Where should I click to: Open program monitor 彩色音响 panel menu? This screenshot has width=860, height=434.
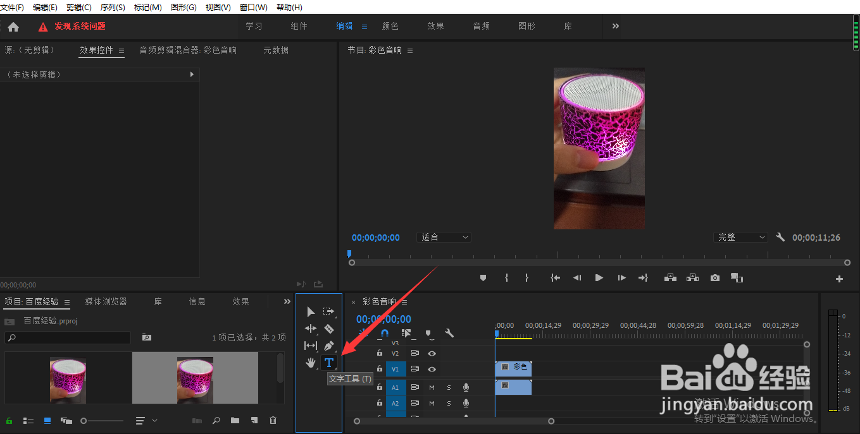(410, 51)
